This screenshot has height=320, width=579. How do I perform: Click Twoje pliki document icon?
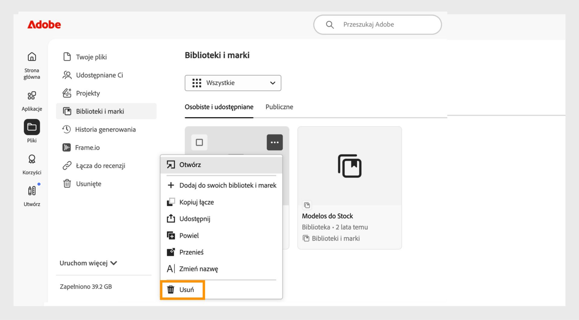tap(67, 57)
